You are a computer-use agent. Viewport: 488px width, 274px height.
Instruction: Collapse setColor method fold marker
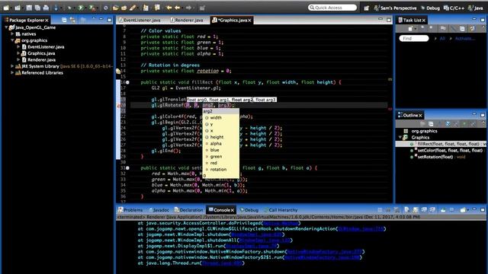click(x=127, y=167)
